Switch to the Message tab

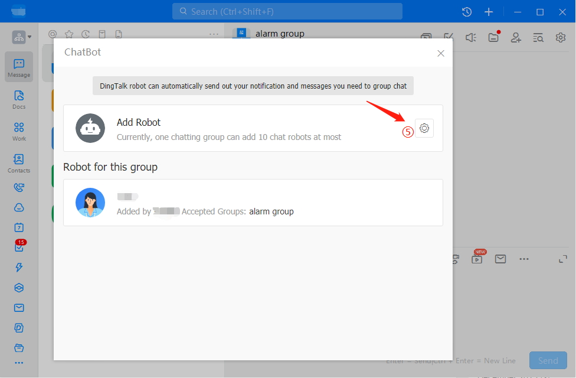19,67
